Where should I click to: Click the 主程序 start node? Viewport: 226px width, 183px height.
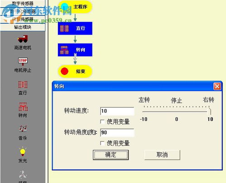[x=75, y=7]
